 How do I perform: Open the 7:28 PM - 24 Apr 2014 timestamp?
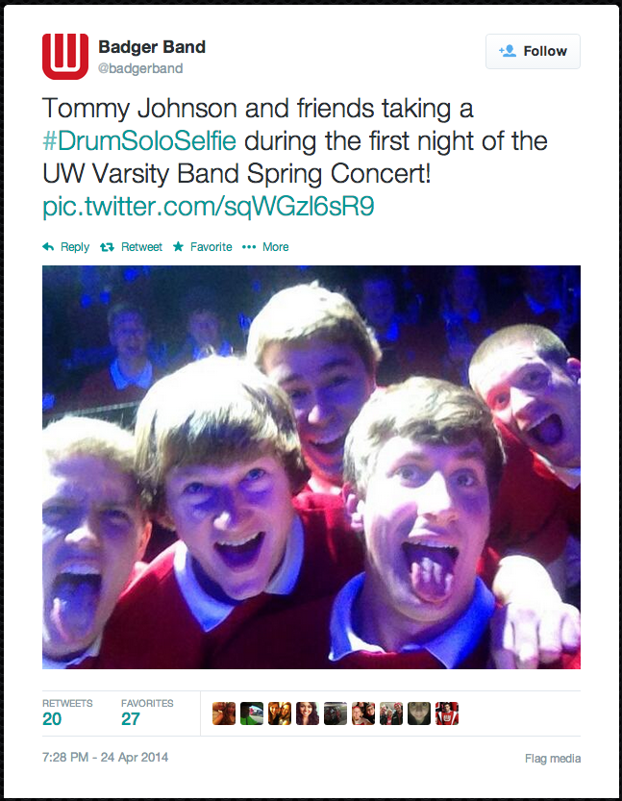pos(105,757)
